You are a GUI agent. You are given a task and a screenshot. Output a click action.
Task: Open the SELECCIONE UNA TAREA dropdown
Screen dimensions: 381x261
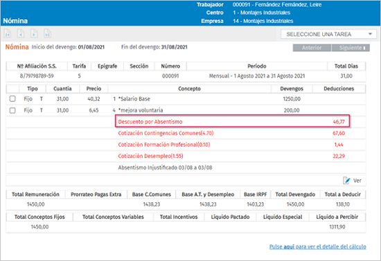pos(328,34)
